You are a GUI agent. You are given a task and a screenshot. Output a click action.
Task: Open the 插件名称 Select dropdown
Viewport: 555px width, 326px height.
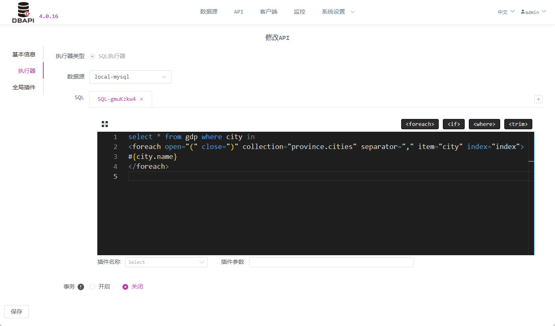pos(166,262)
